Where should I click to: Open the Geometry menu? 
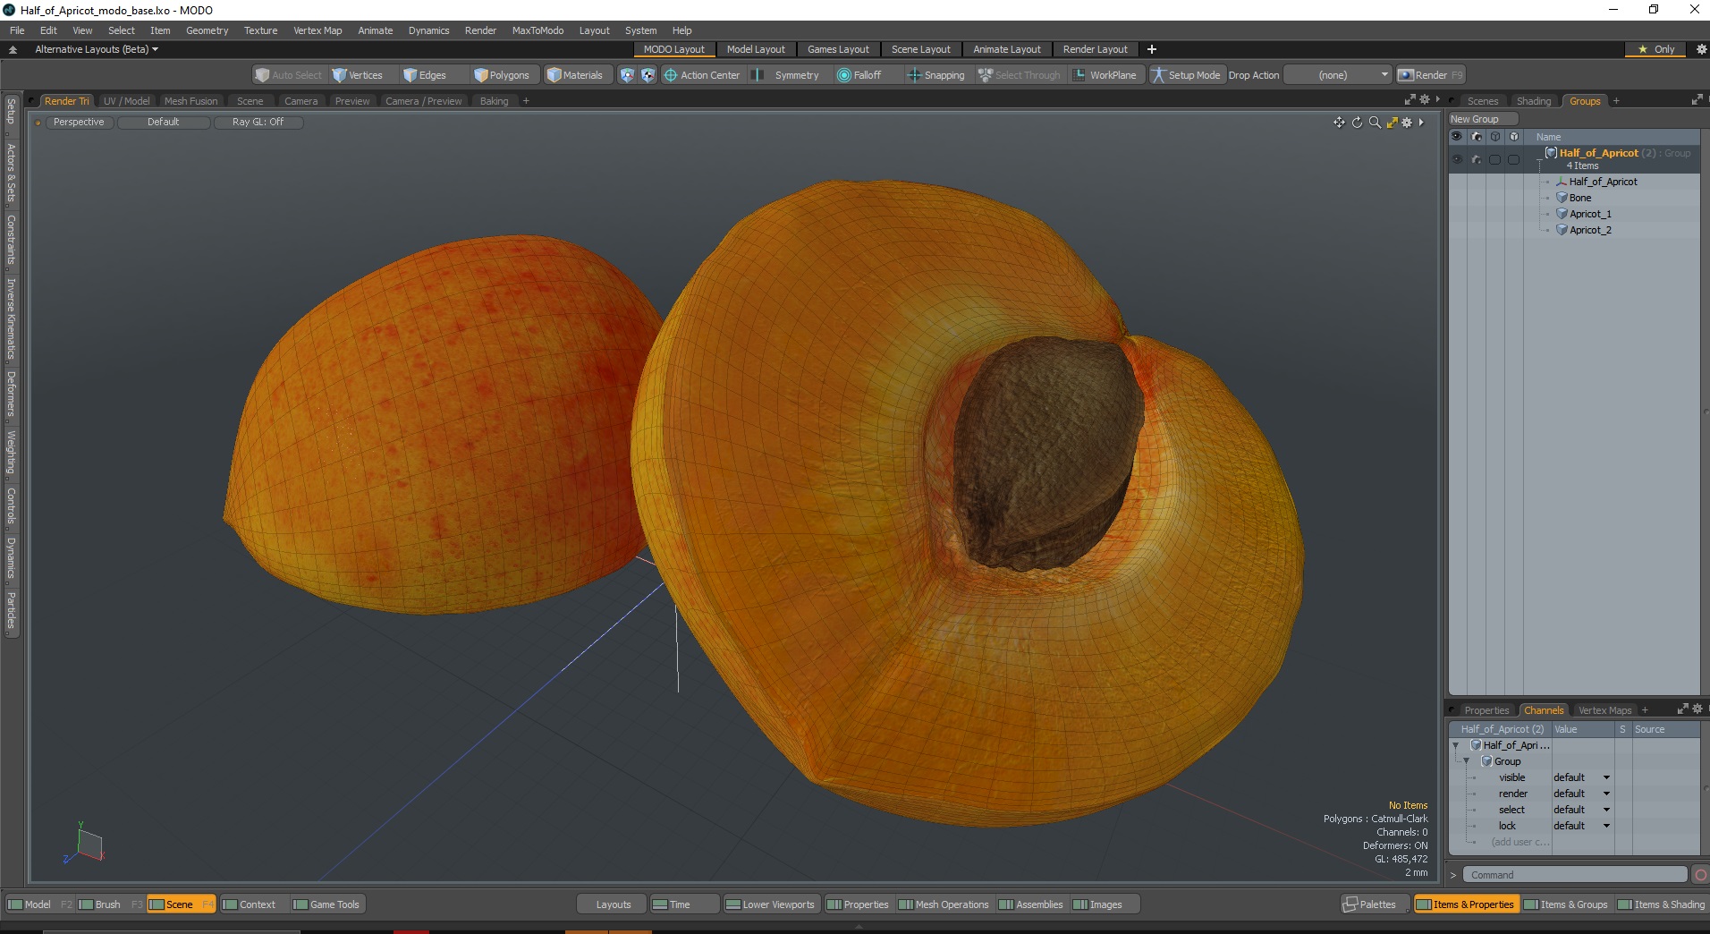207,30
